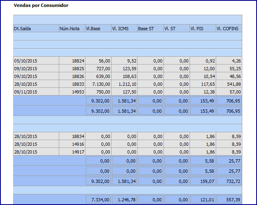Click note number 18825
Image resolution: width=257 pixels, height=205 pixels.
pos(72,69)
